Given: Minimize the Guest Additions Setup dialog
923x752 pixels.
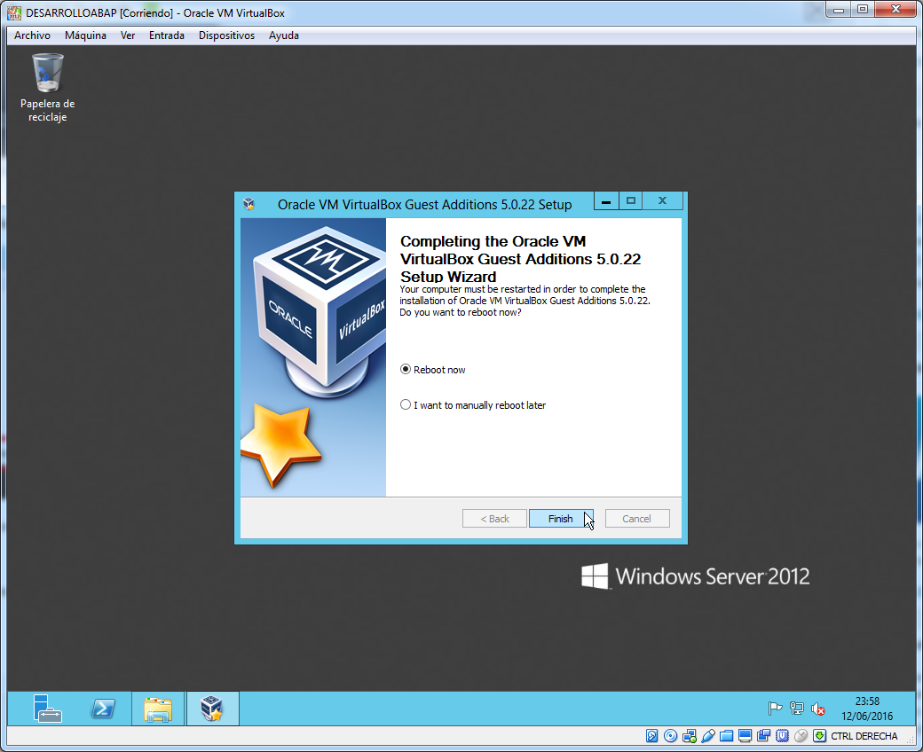Looking at the screenshot, I should tap(605, 201).
